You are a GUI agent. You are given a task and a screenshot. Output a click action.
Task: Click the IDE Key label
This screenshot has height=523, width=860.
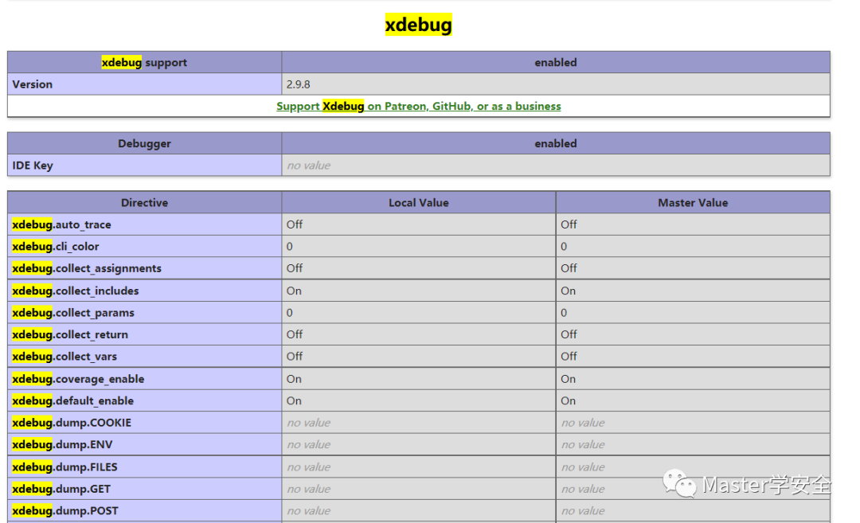[33, 166]
